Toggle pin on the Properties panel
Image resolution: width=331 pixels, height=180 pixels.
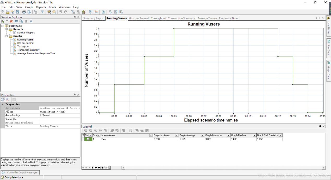[x=75, y=95]
